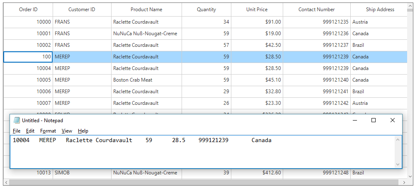415x186 pixels.
Task: Click contact number 999121240 cell
Action: 317,80
